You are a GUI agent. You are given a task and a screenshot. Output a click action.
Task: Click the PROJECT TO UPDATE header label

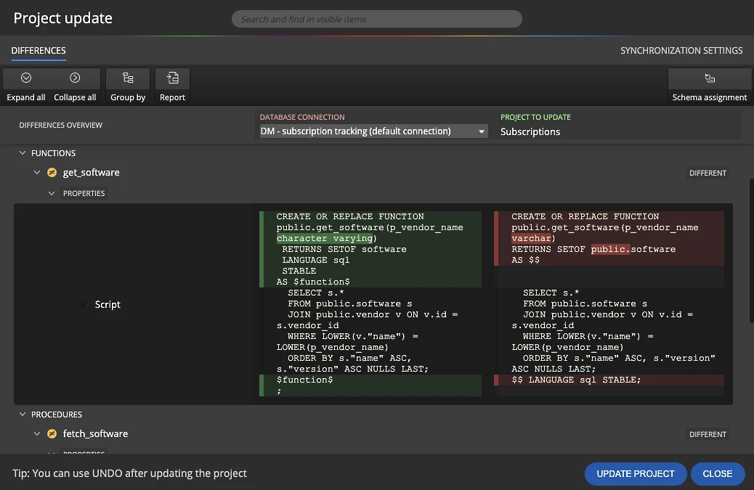coord(535,117)
